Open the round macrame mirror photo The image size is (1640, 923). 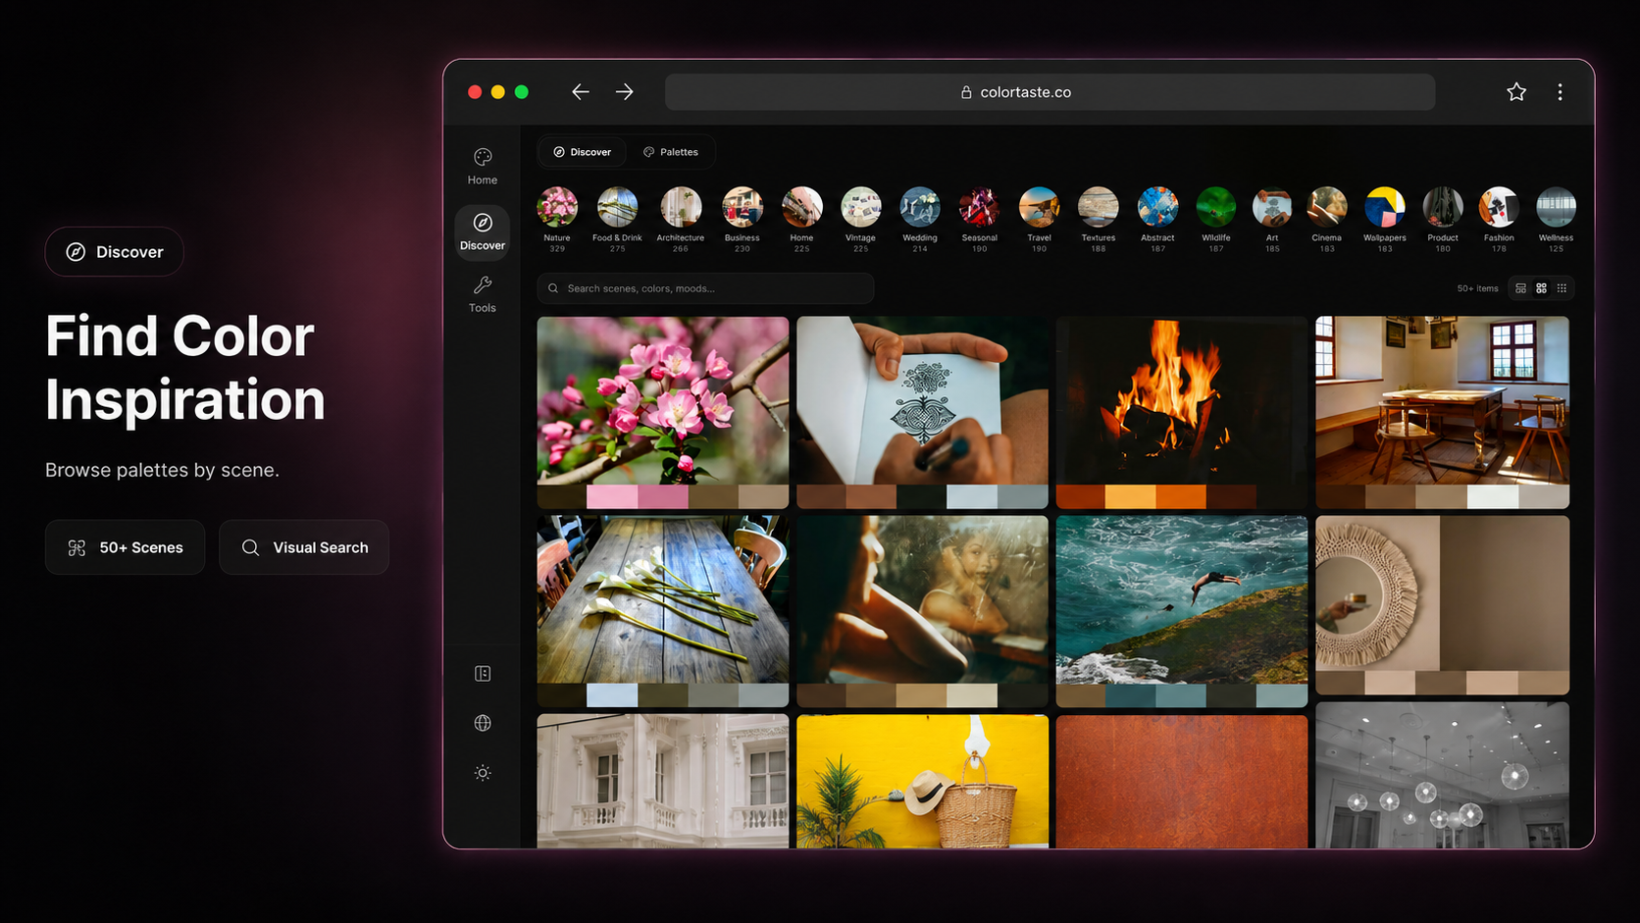point(1443,592)
